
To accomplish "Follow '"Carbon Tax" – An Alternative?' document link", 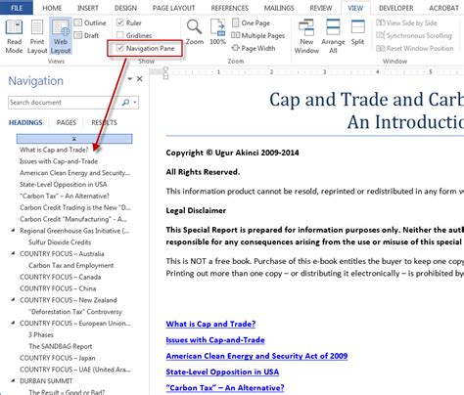I will click(x=225, y=388).
